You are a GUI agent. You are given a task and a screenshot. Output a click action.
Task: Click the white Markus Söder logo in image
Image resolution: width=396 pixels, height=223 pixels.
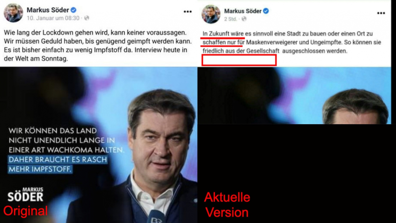(25, 195)
